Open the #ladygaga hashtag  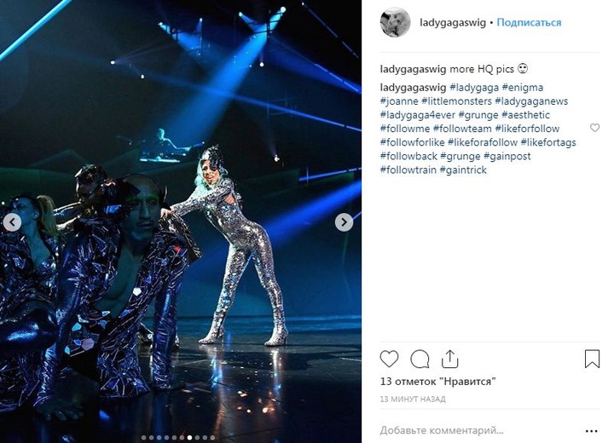pyautogui.click(x=474, y=88)
